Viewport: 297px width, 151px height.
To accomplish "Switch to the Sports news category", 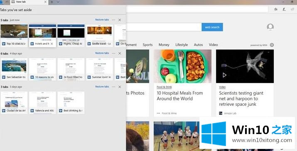I will pyautogui.click(x=147, y=45).
